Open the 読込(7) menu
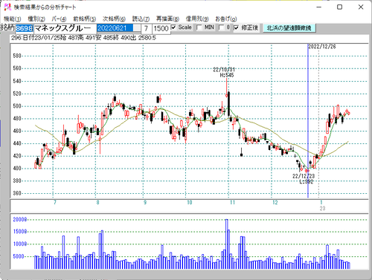The width and height of the screenshot is (372, 280). 141,19
